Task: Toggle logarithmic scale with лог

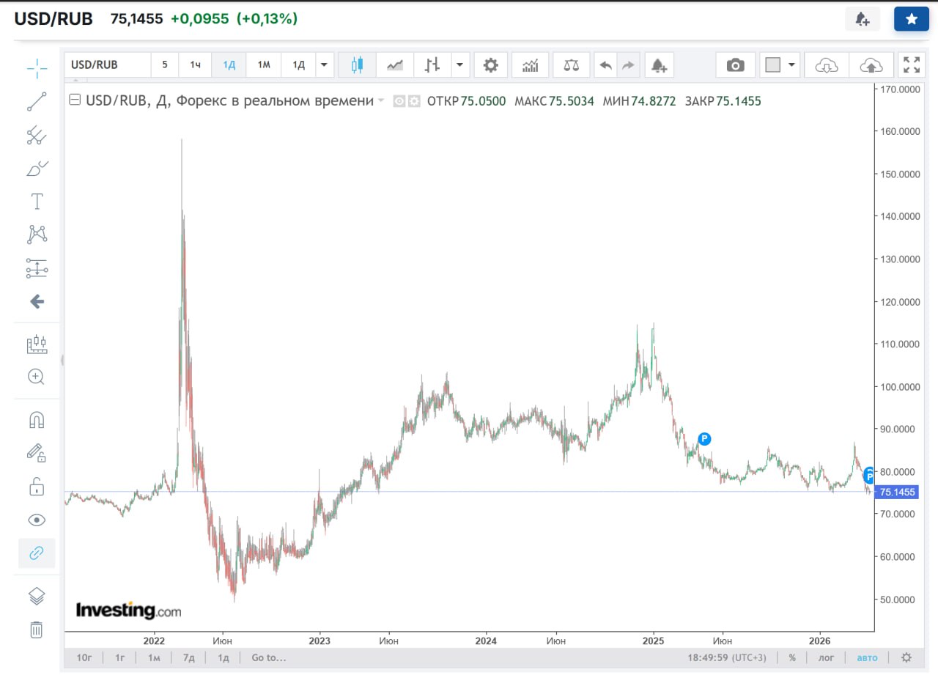Action: [824, 657]
